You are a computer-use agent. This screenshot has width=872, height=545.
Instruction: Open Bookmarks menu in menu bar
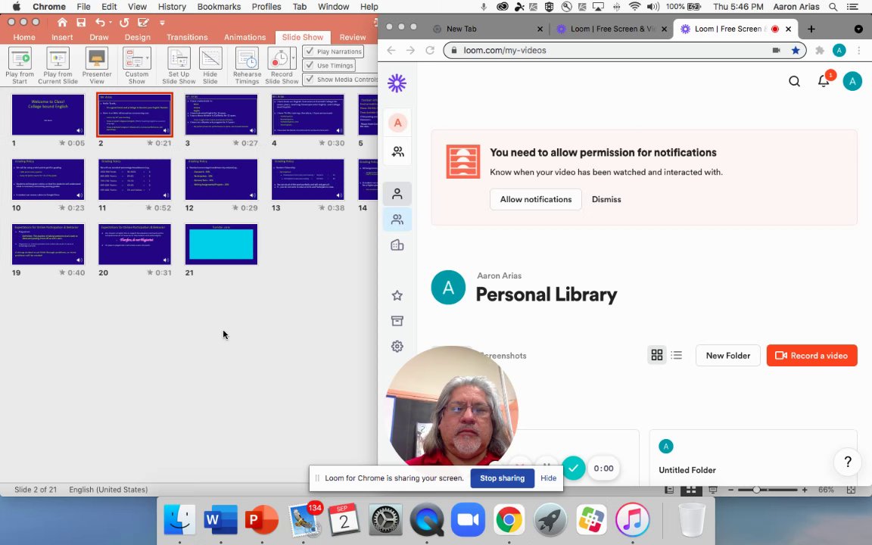pos(219,7)
